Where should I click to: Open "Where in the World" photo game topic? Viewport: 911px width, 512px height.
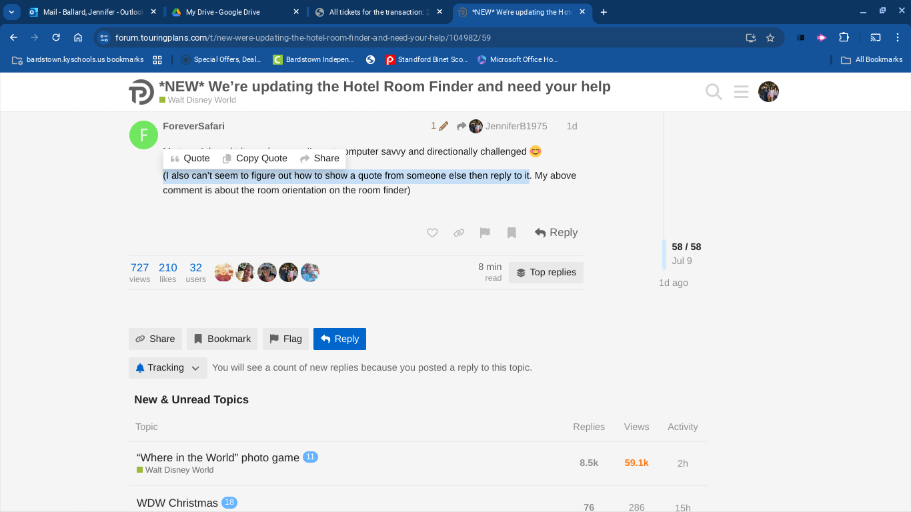[218, 458]
